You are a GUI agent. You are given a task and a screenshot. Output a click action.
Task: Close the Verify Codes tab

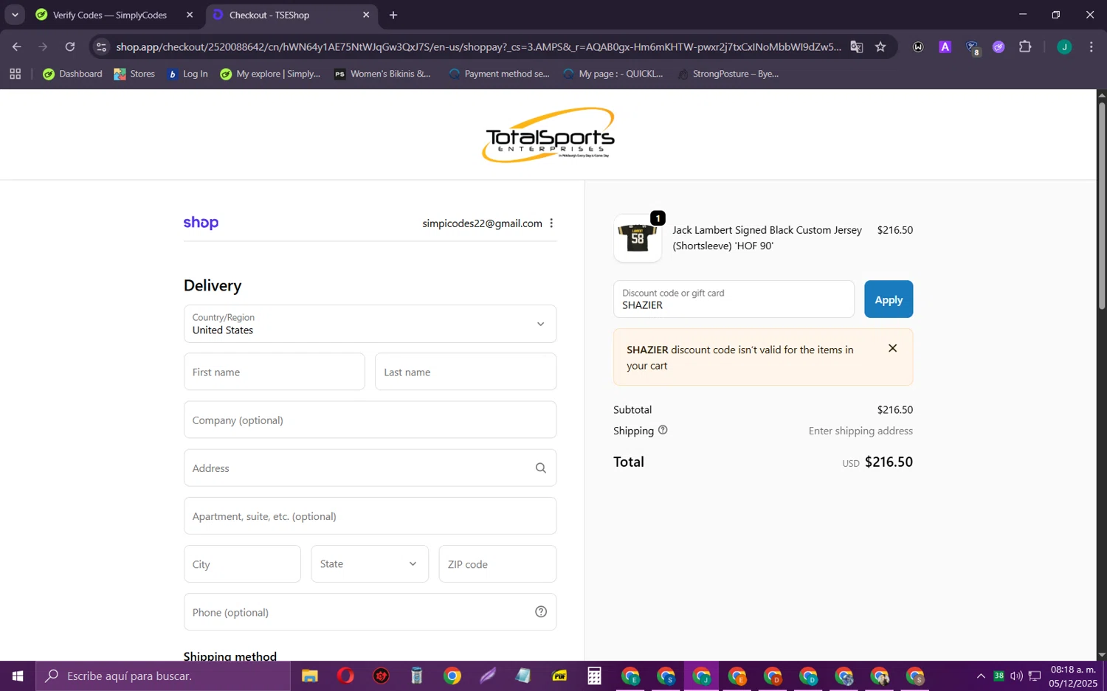click(x=190, y=15)
